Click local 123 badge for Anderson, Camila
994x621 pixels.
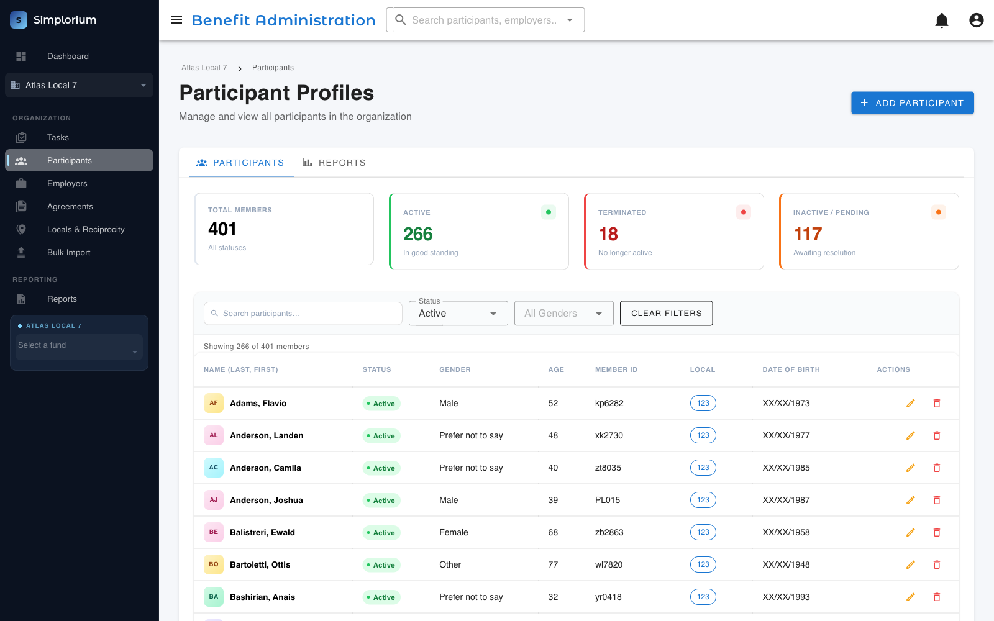703,468
